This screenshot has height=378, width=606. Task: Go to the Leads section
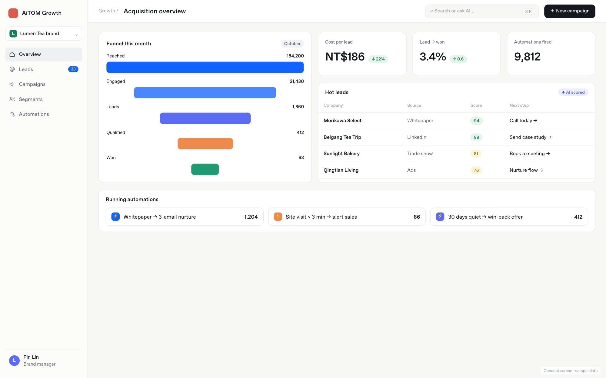(44, 69)
